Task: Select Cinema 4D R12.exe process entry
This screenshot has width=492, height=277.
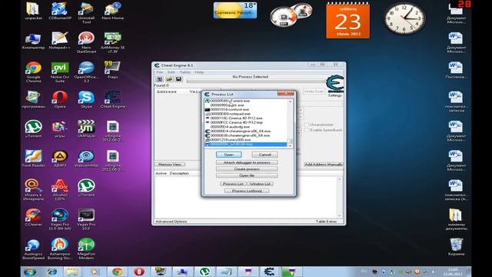Action: click(246, 118)
